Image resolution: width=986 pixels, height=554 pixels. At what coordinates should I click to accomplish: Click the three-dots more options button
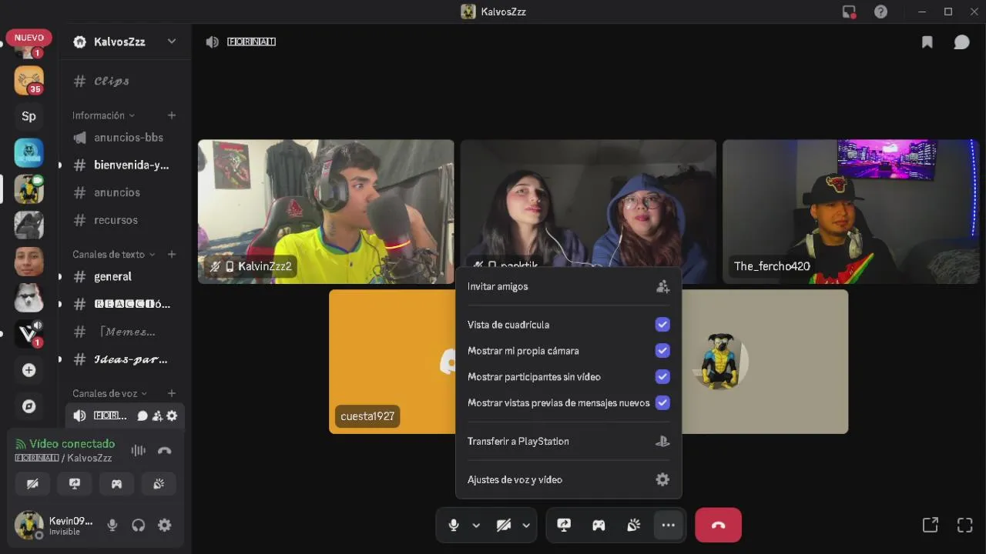click(668, 525)
